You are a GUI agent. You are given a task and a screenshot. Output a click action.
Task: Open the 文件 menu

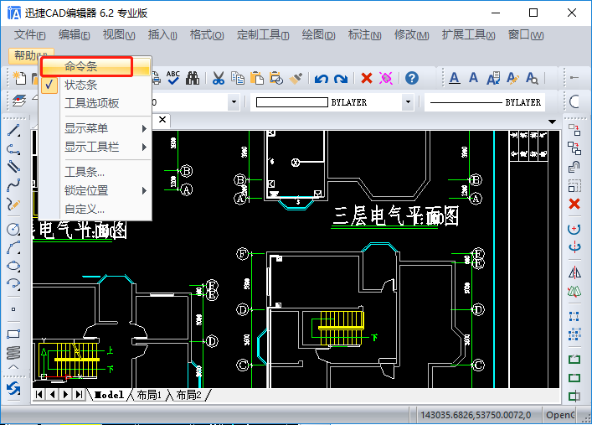tap(30, 35)
